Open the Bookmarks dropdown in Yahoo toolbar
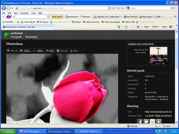This screenshot has height=134, width=179. (x=72, y=17)
